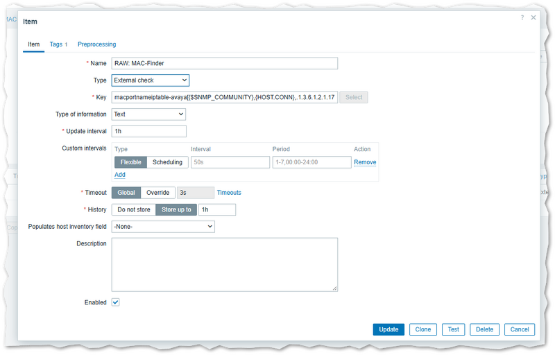Close the Item dialog with X
This screenshot has height=355, width=555.
533,17
